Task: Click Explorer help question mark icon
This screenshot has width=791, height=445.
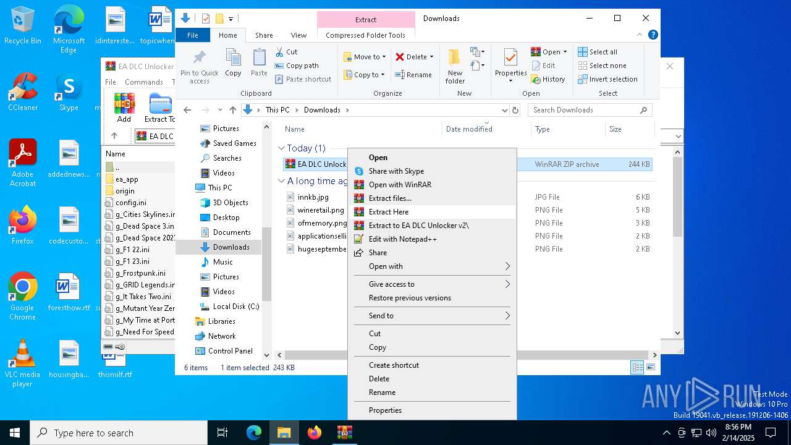Action: [653, 35]
